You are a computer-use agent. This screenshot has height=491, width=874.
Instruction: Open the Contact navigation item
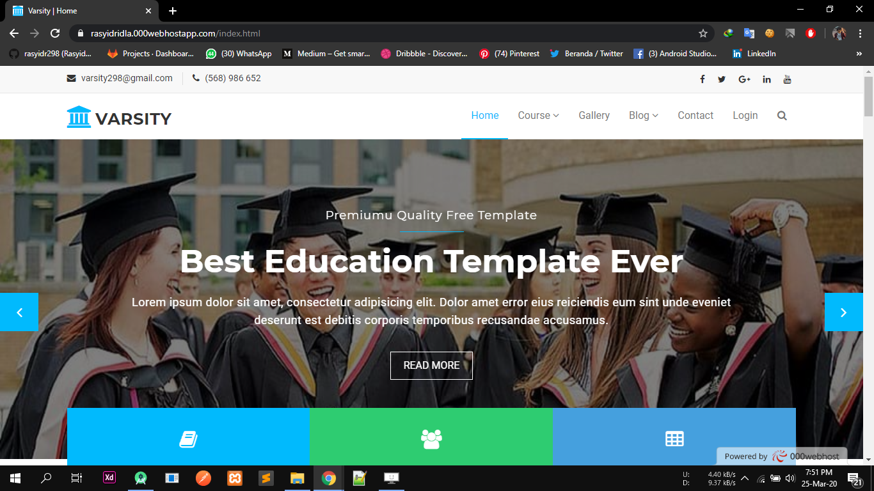click(695, 116)
